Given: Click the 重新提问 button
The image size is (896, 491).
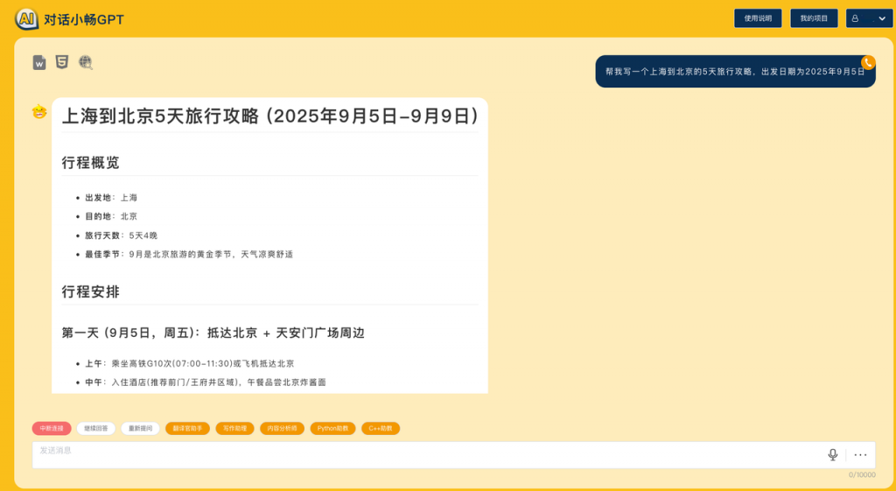Looking at the screenshot, I should click(x=140, y=429).
